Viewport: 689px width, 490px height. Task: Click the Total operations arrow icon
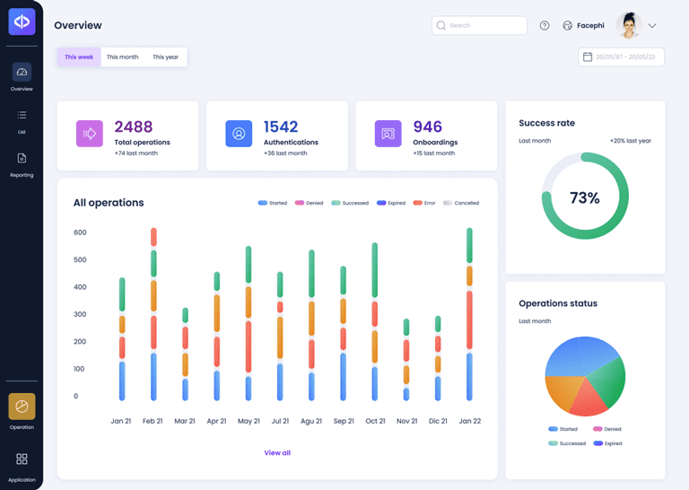(89, 134)
